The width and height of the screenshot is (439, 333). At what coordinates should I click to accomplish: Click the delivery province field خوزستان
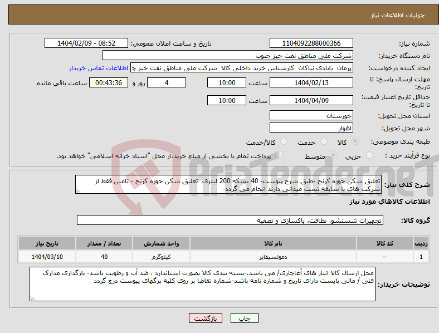pyautogui.click(x=311, y=115)
